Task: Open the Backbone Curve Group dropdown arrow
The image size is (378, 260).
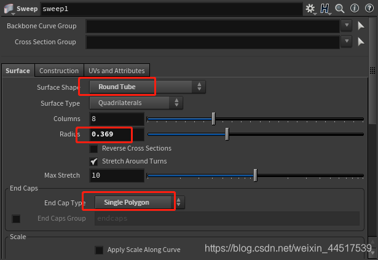Action: 347,25
